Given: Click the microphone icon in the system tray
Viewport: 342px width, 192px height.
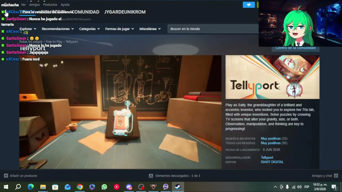Looking at the screenshot, I should [287, 187].
